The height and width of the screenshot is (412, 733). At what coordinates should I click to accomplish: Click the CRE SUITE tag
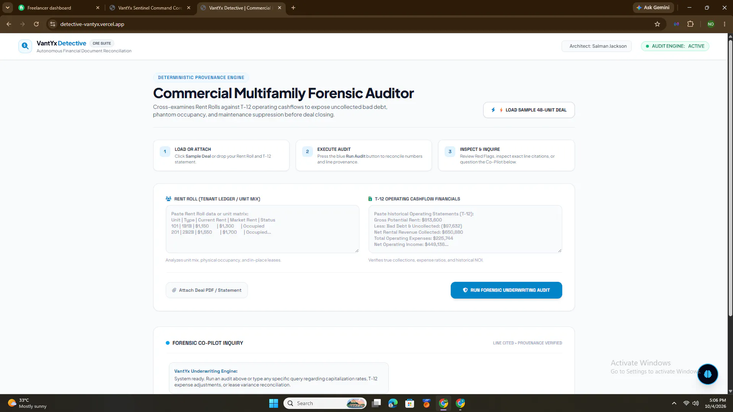(102, 44)
